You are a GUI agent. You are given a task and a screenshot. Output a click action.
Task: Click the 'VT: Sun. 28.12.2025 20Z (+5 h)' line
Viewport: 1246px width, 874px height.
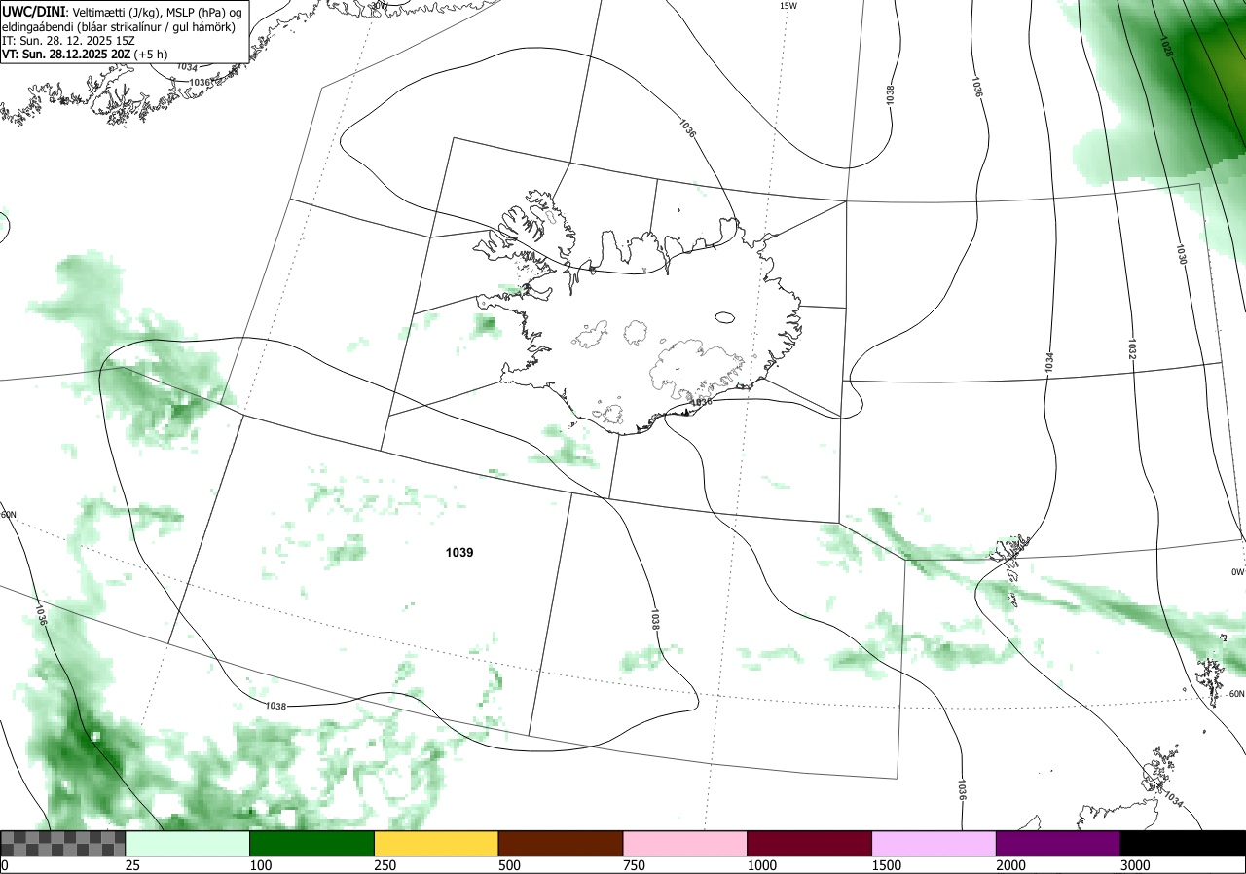(x=85, y=55)
